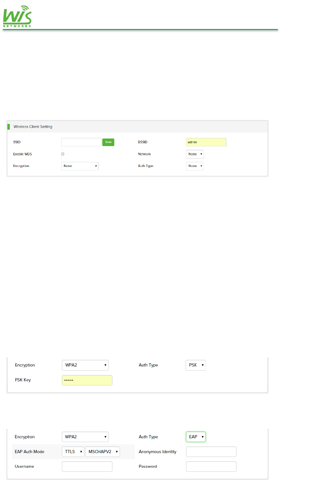This screenshot has height=480, width=311.
Task: Click the Wireless Client Setting heading
Action: pyautogui.click(x=33, y=127)
